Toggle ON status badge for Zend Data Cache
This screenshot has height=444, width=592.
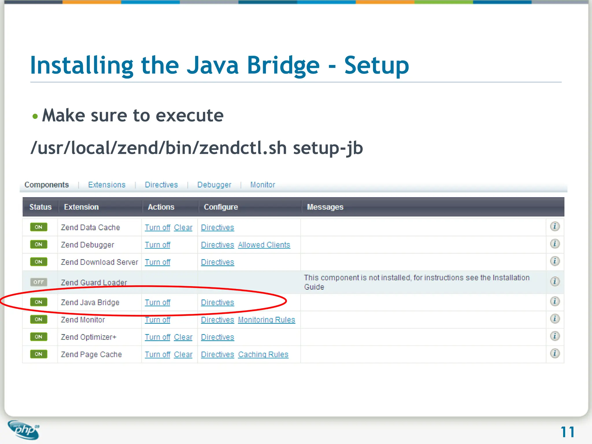click(38, 227)
